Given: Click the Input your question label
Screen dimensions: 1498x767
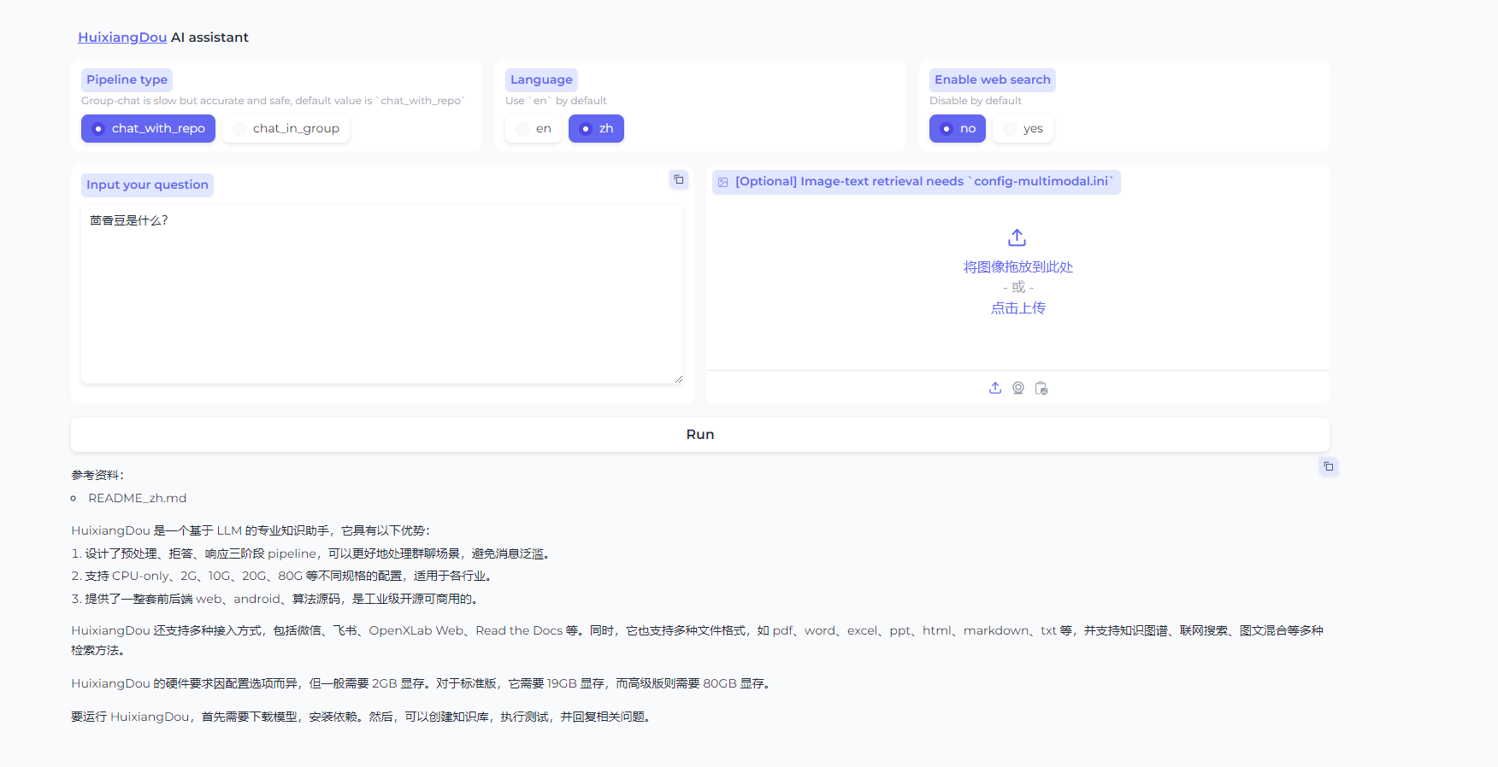Looking at the screenshot, I should pyautogui.click(x=147, y=185).
